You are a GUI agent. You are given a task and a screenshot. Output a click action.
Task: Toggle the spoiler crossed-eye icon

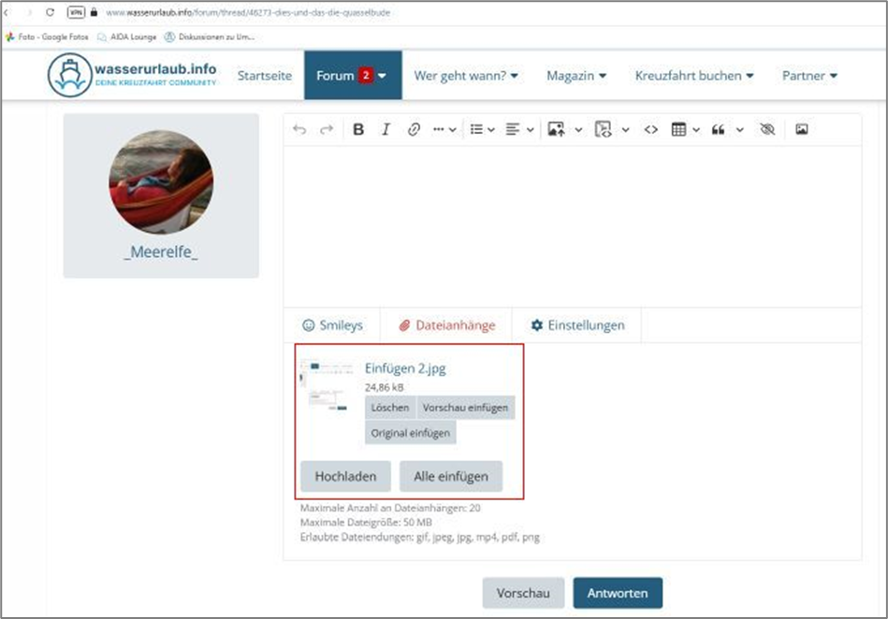[767, 130]
